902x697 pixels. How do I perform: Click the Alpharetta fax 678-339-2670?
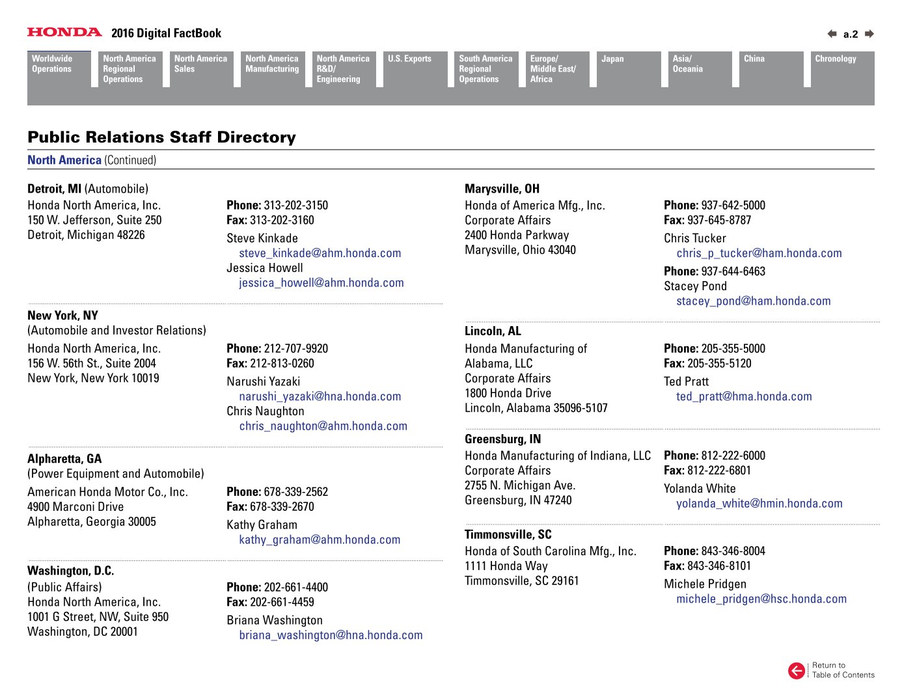282,507
